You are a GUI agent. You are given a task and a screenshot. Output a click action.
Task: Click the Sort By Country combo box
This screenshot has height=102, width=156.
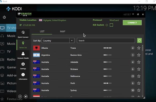[x=58, y=41]
